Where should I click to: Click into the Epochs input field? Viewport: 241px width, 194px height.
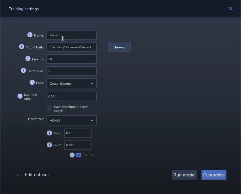point(71,59)
